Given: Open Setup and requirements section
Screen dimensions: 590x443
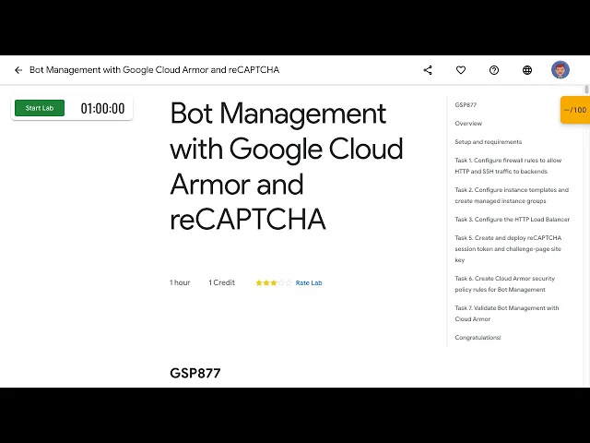Looking at the screenshot, I should (x=488, y=141).
